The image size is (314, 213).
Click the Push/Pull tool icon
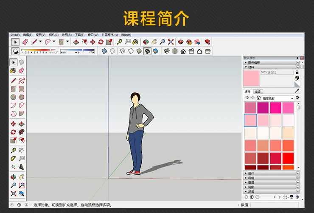(x=76, y=42)
